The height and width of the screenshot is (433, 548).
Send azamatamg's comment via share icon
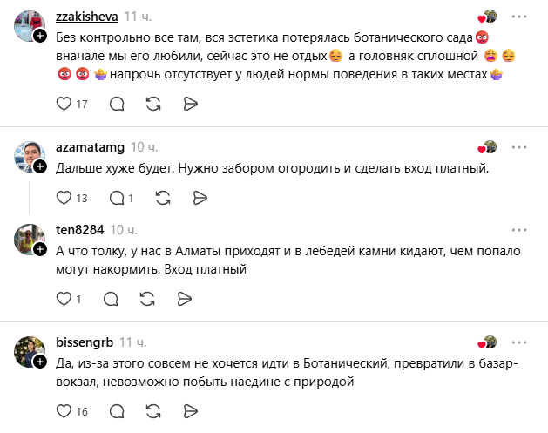click(x=200, y=198)
